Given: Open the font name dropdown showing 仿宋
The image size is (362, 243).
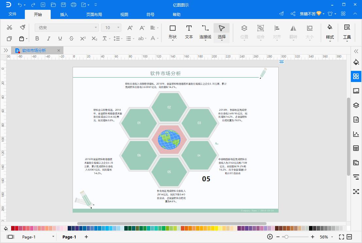Looking at the screenshot, I should coord(67,28).
